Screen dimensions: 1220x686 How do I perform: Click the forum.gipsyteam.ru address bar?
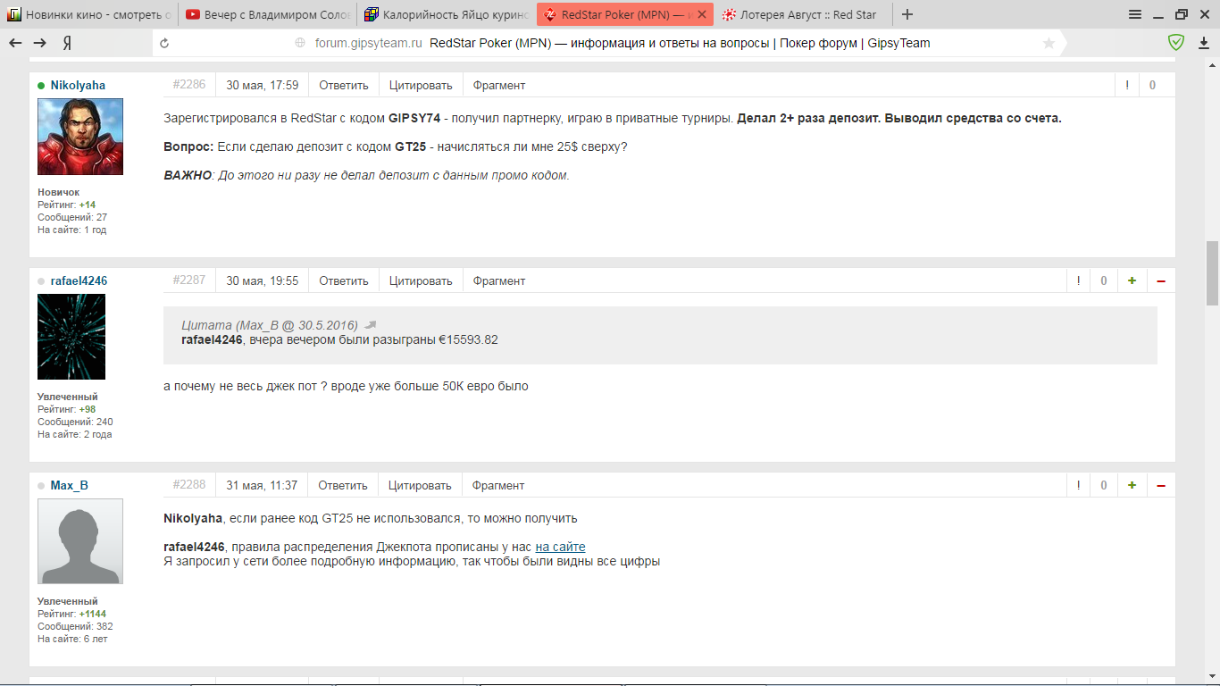click(368, 43)
